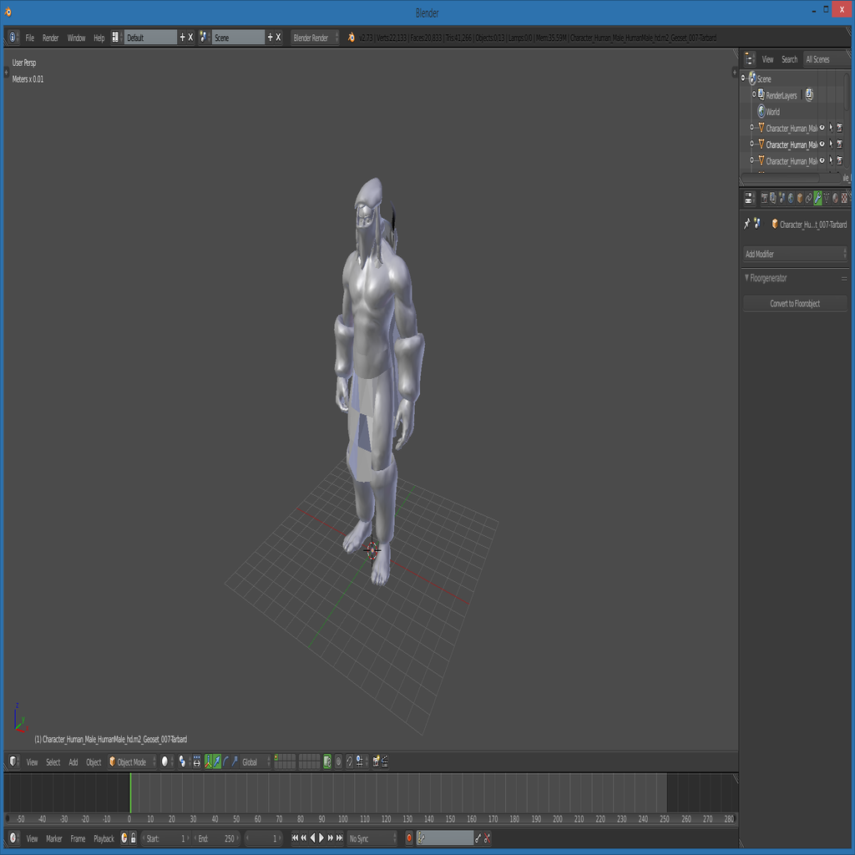The height and width of the screenshot is (855, 855).
Task: Toggle timeline use preview range clock button
Action: click(x=124, y=838)
